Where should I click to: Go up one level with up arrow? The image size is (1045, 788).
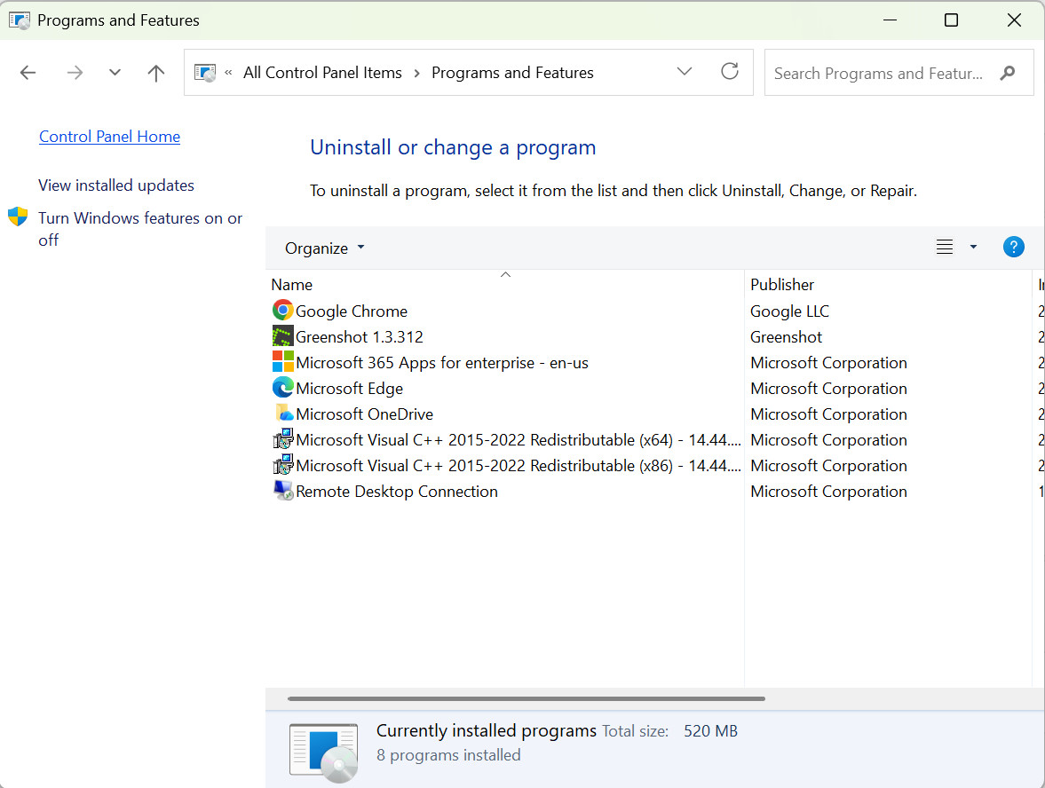(156, 73)
